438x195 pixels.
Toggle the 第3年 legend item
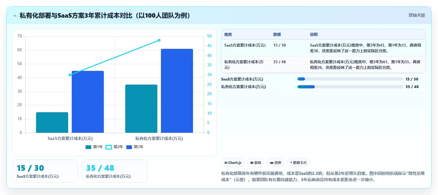click(135, 147)
